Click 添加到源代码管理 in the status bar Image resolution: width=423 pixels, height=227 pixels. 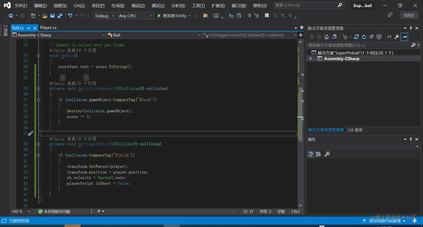384,221
